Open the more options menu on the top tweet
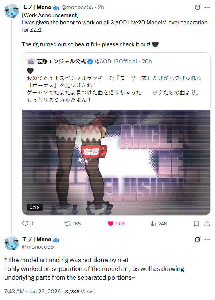This screenshot has width=215, height=300. point(207,7)
